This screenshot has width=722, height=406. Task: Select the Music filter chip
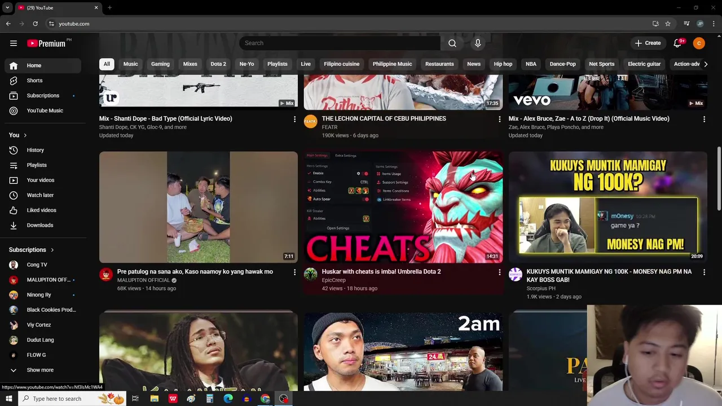click(x=130, y=64)
